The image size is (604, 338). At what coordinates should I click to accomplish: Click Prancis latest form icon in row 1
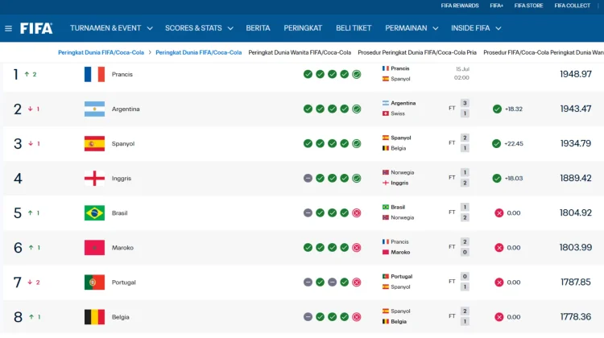357,74
